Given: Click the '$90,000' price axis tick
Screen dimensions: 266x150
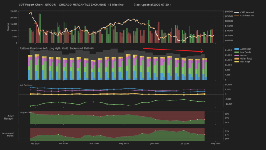Looking at the screenshot, I should [229, 12].
